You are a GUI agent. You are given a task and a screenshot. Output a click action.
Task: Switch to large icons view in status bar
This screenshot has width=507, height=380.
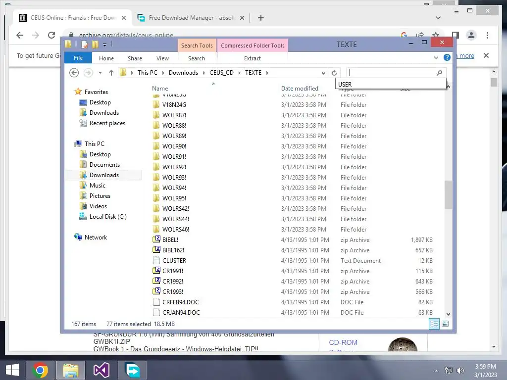[445, 324]
